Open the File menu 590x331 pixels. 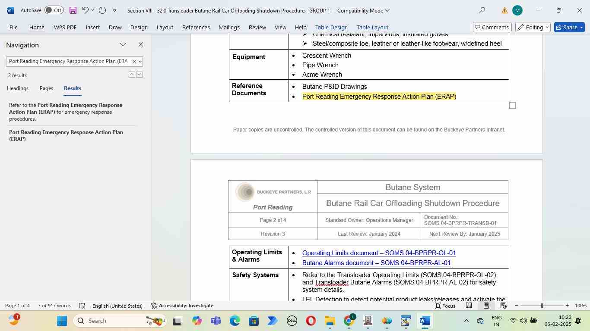[13, 27]
